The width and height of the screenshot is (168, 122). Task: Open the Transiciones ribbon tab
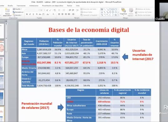click(21, 6)
